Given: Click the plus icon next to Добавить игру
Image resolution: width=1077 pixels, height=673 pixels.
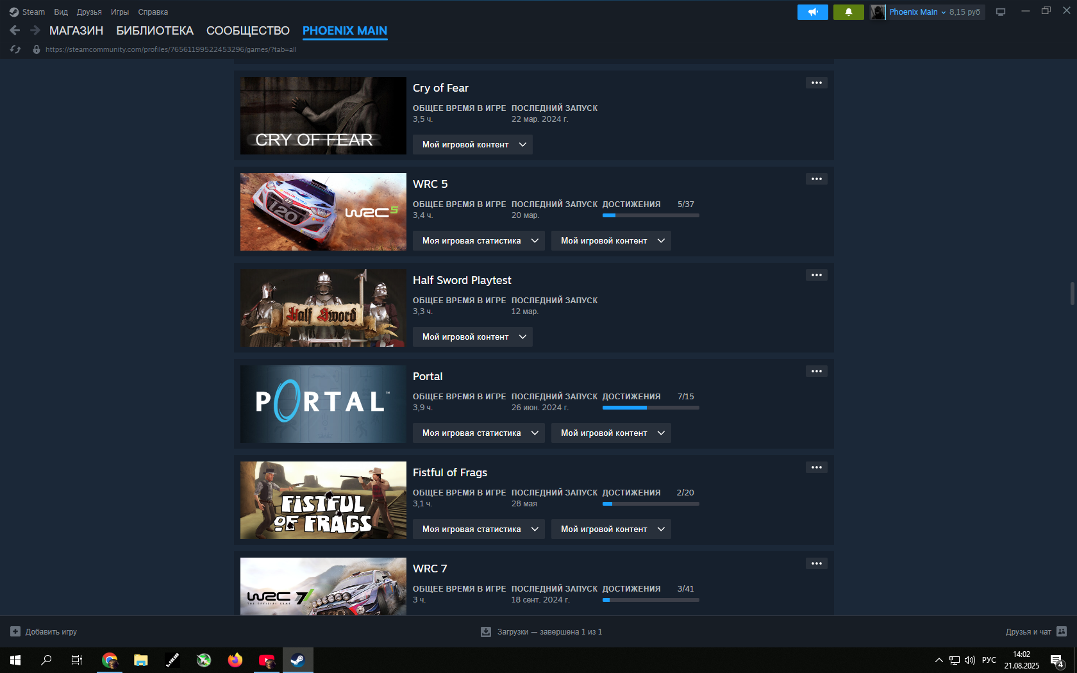Looking at the screenshot, I should 15,631.
